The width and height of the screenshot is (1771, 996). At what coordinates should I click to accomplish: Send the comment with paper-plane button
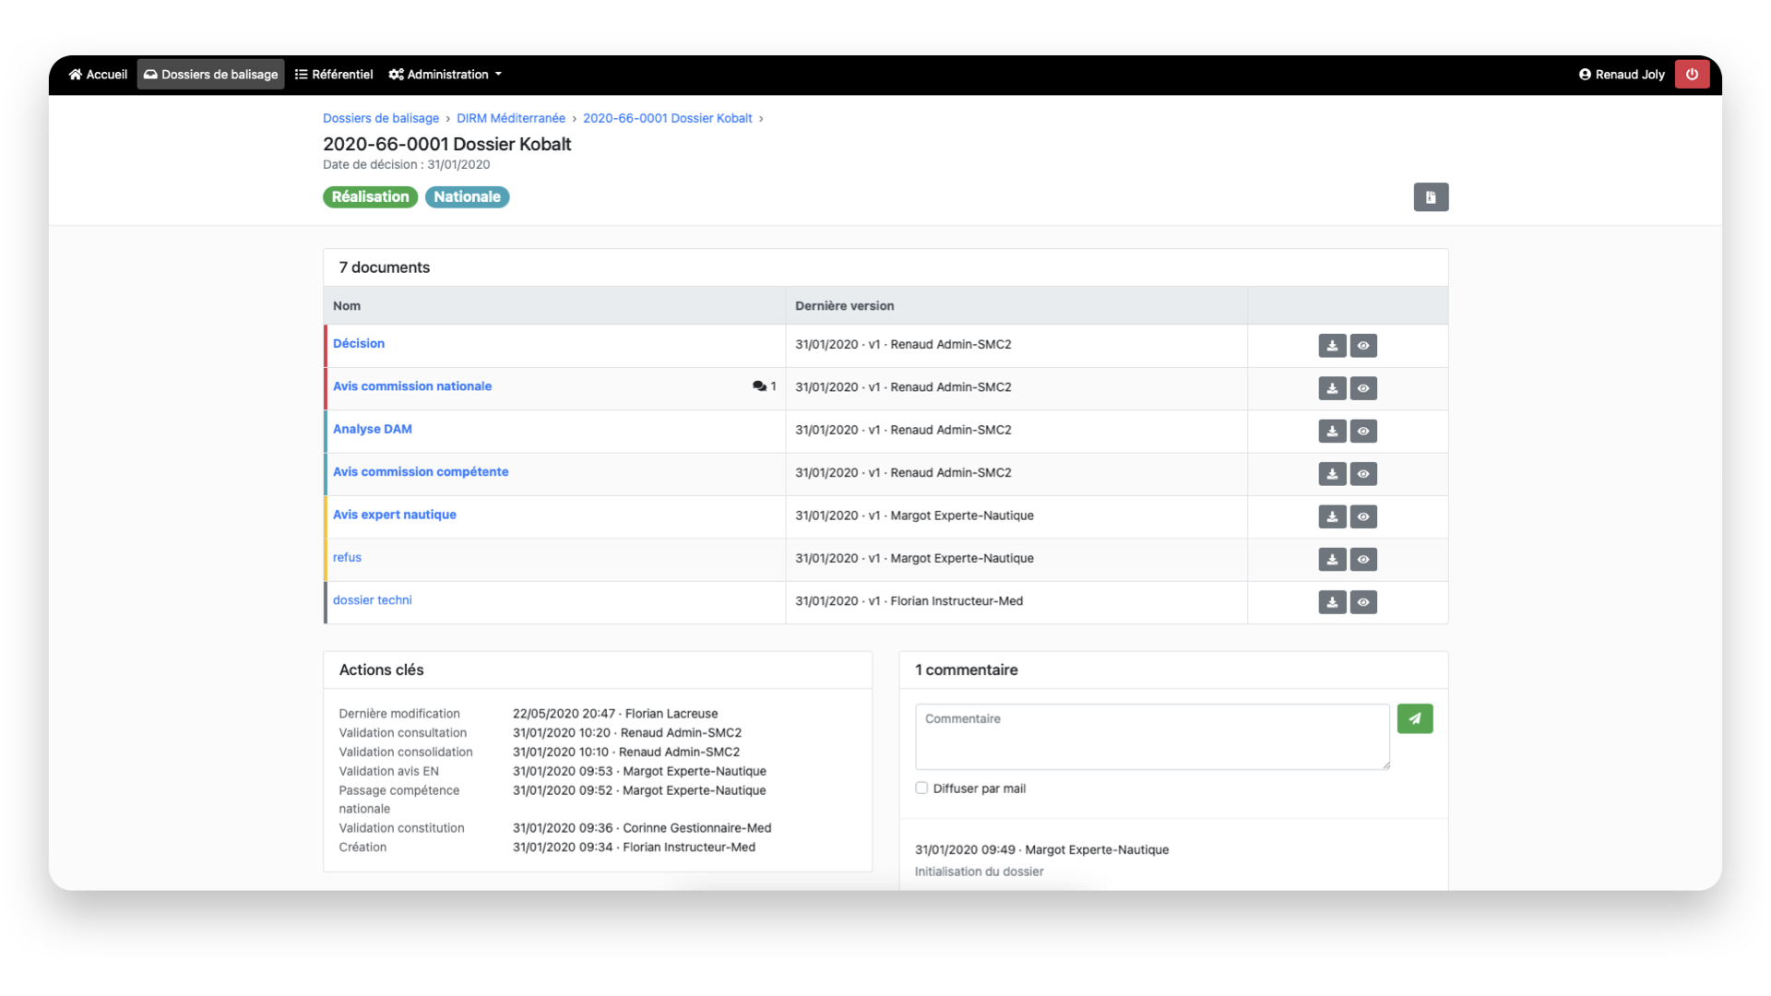coord(1414,718)
